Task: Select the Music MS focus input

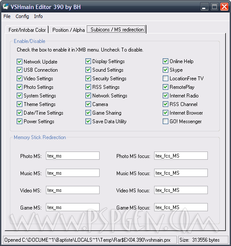Action: coord(181,173)
